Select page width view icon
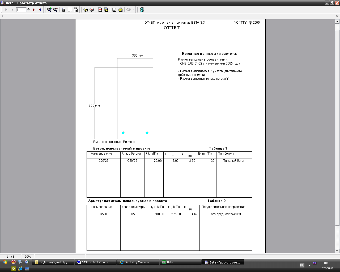Viewport: 340px width, 272px height. [70, 10]
